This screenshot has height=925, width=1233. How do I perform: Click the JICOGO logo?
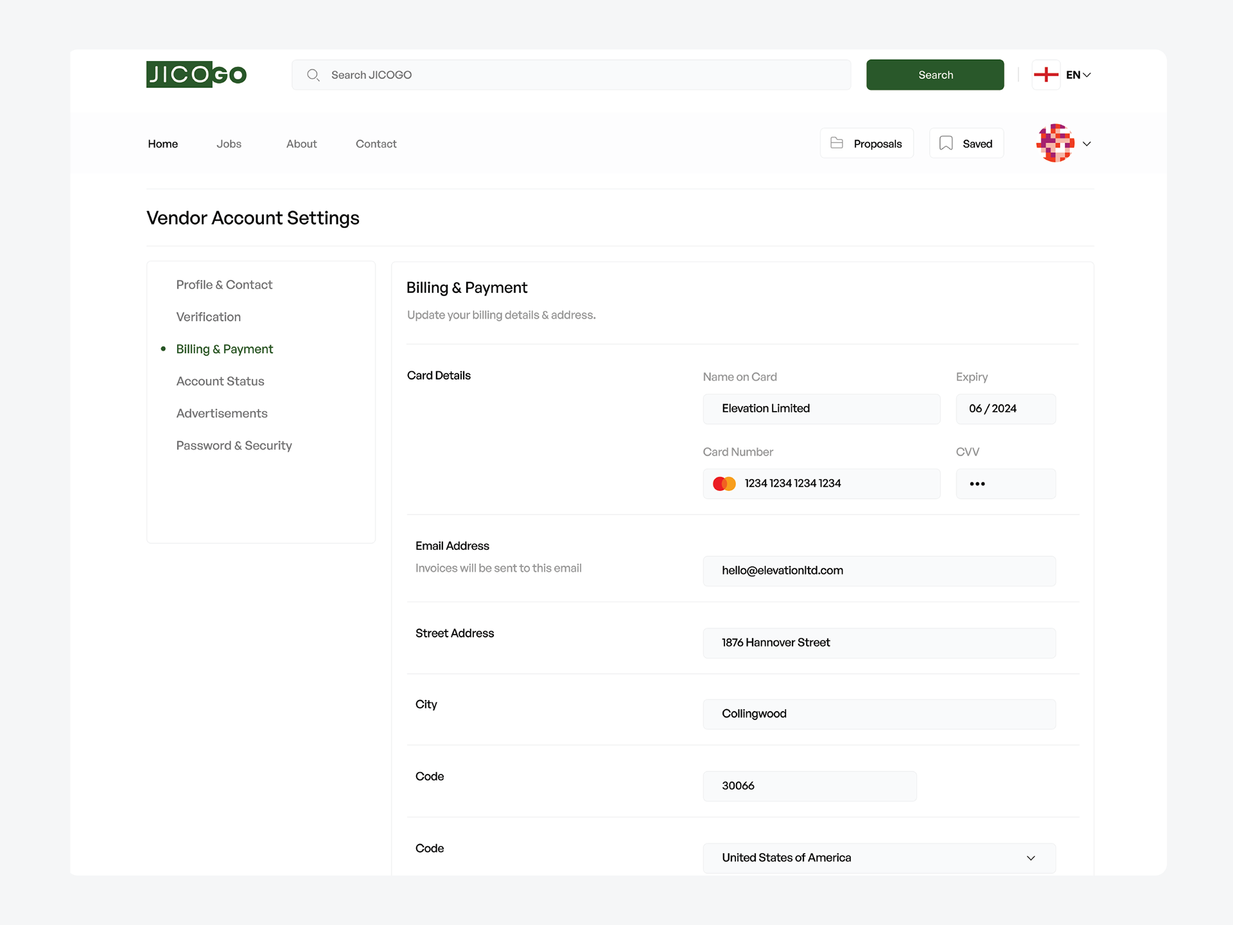196,75
